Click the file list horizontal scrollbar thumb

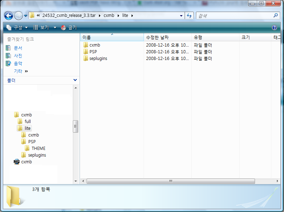click(171, 181)
